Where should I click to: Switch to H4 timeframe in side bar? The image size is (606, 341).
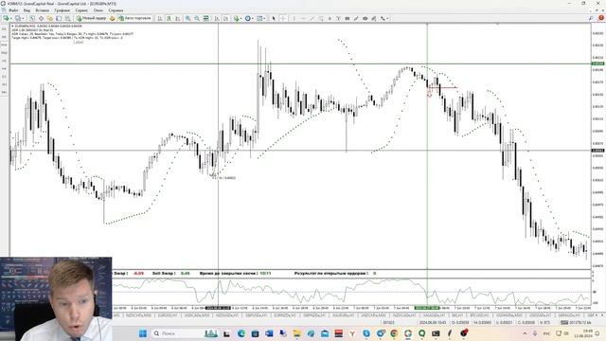pos(4,68)
